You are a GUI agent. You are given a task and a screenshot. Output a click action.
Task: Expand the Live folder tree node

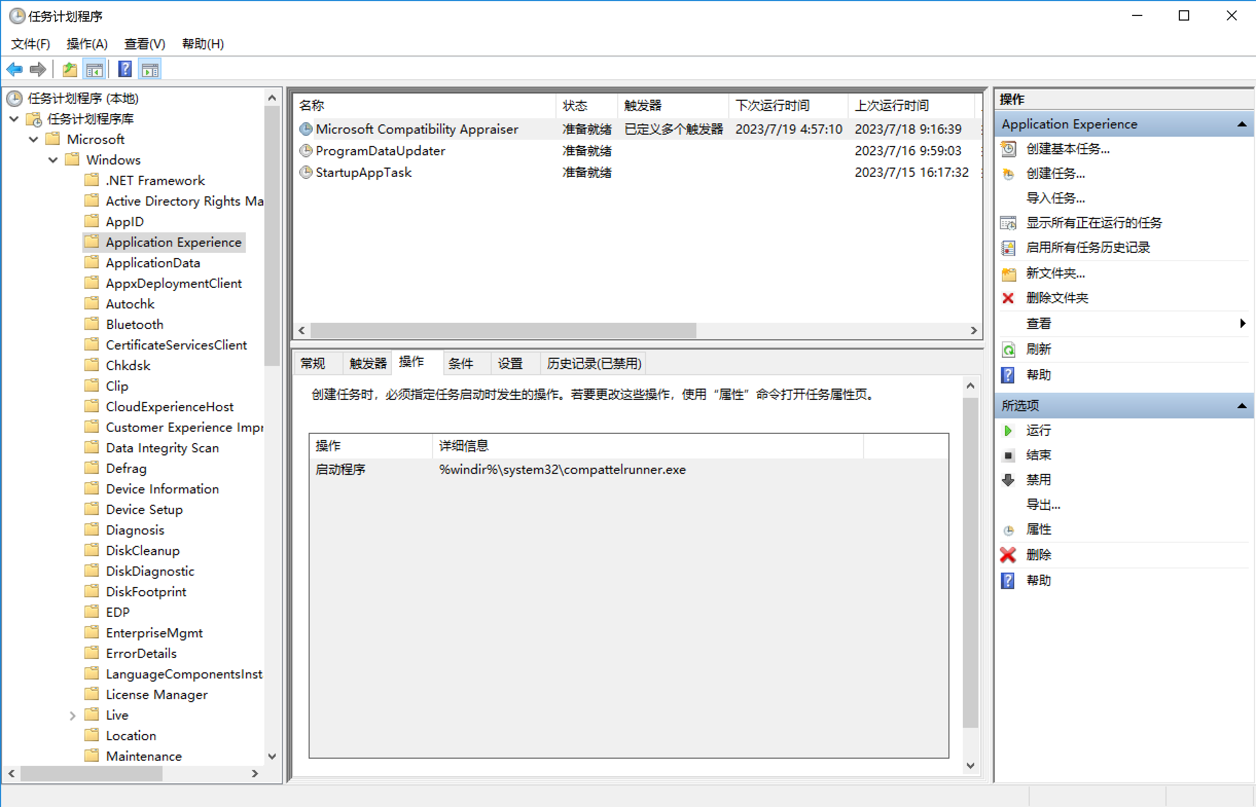(x=73, y=716)
